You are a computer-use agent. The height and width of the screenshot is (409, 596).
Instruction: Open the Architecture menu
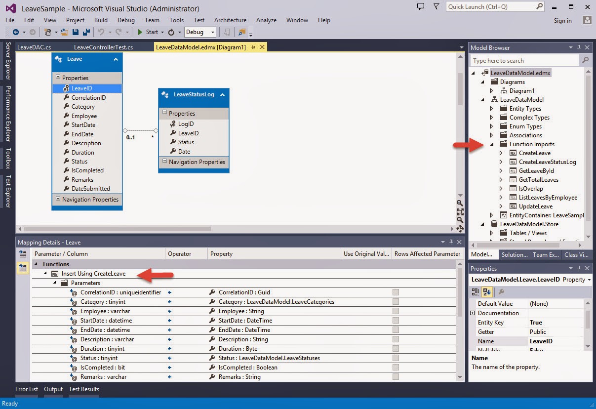pos(230,20)
